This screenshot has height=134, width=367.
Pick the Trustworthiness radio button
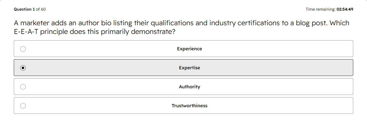tap(23, 106)
